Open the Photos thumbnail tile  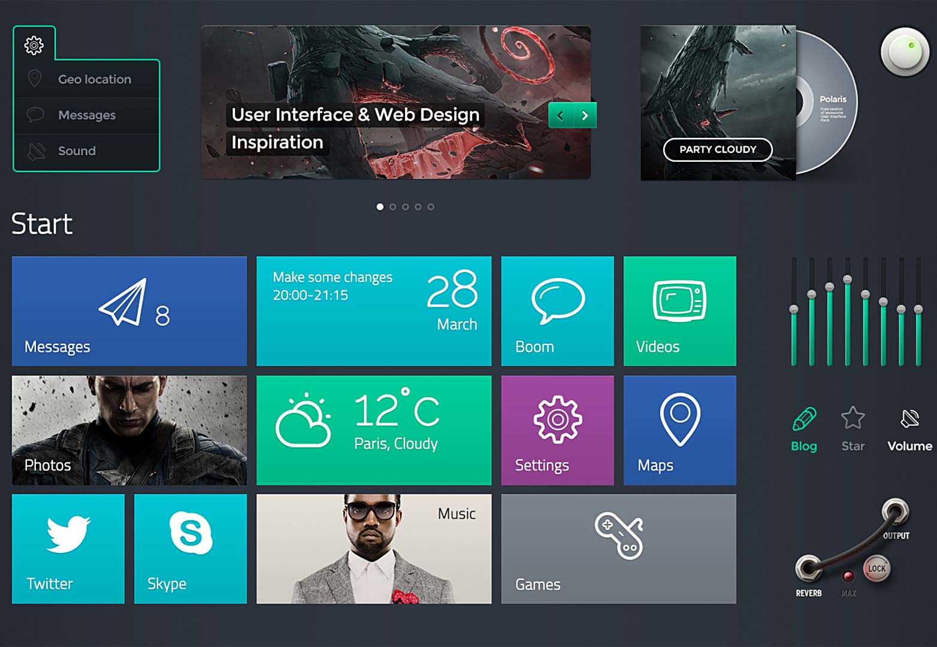pyautogui.click(x=129, y=430)
